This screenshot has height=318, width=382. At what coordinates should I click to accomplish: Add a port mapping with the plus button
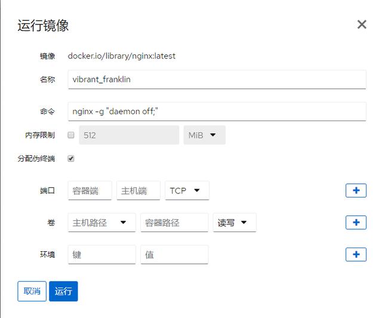356,190
